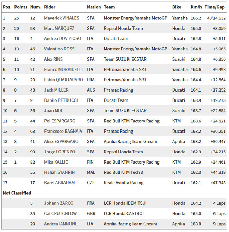
Task: Click Team SUZUKI ECSTAR in Alex Rins row
Action: 125,59
